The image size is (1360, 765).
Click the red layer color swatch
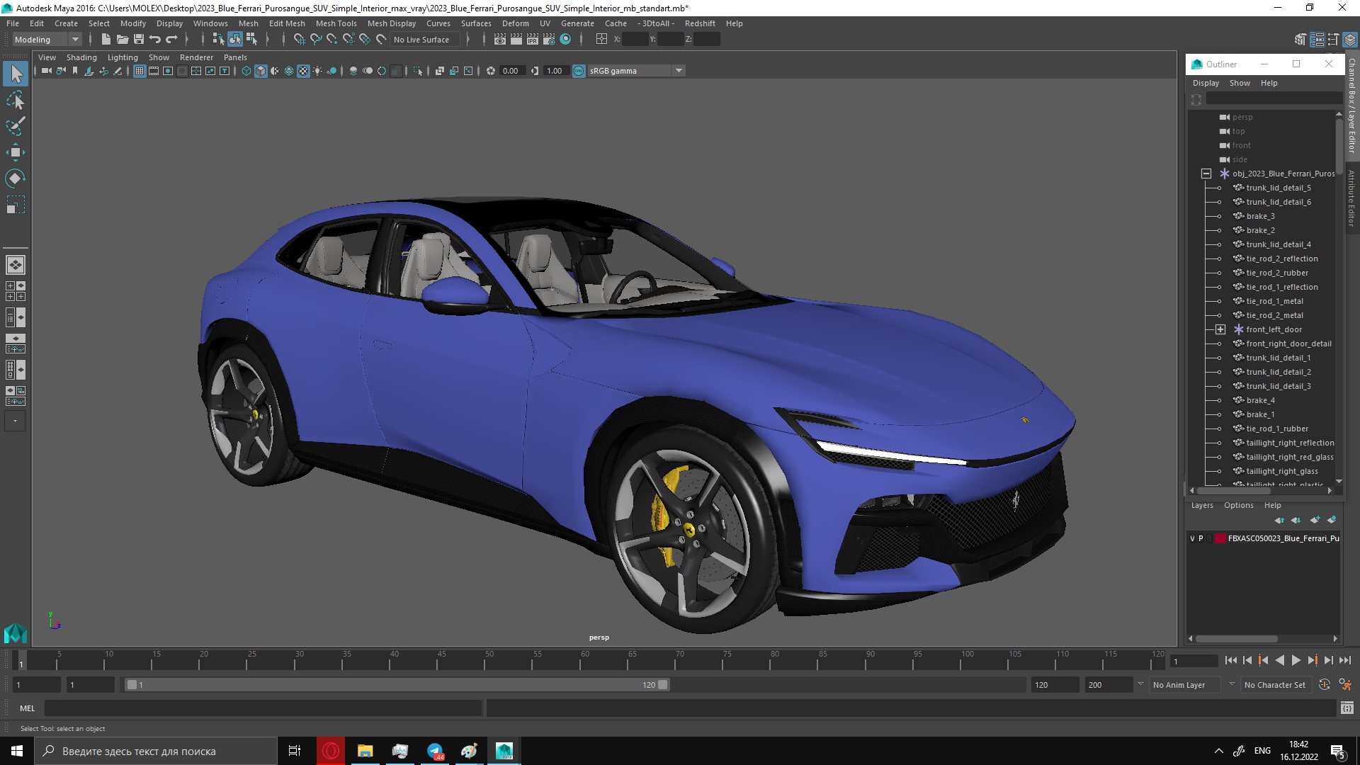pos(1220,538)
